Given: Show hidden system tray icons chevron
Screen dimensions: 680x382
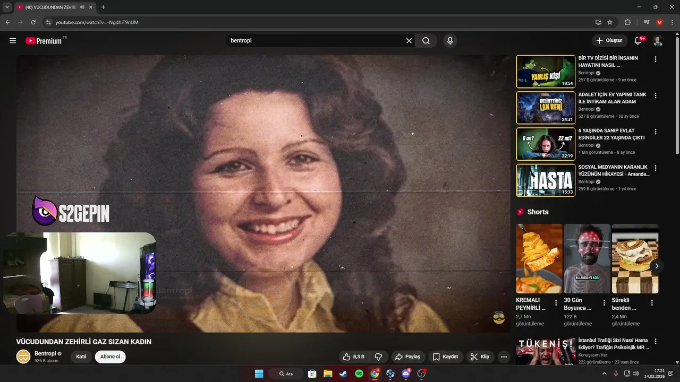Looking at the screenshot, I should tap(604, 374).
